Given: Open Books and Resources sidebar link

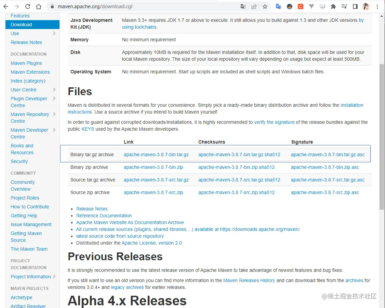Looking at the screenshot, I should [22, 149].
